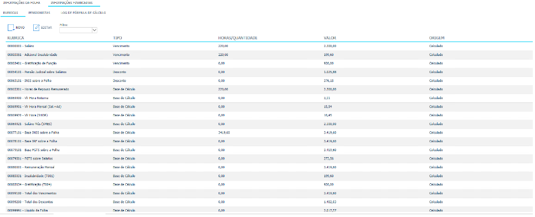535x217 pixels.
Task: Click value 1.402,03 in Total dos Descontos row
Action: pyautogui.click(x=329, y=202)
